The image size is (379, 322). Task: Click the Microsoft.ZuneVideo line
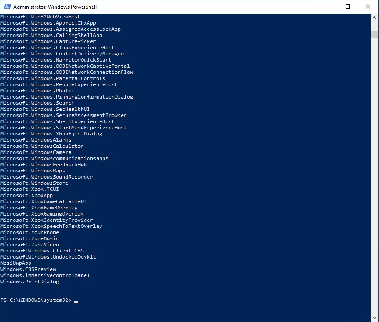[x=30, y=245]
